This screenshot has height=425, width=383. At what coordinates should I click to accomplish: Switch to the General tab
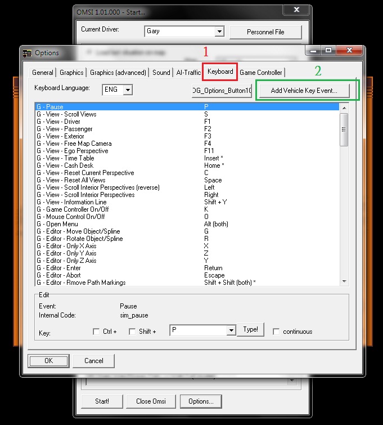tap(43, 73)
